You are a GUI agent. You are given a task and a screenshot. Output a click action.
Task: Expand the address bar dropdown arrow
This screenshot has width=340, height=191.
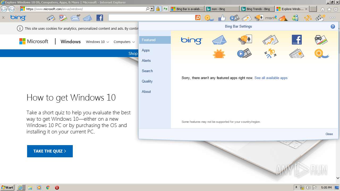tap(152, 9)
